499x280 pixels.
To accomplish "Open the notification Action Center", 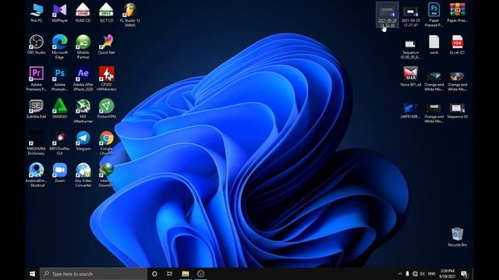I will [x=465, y=274].
